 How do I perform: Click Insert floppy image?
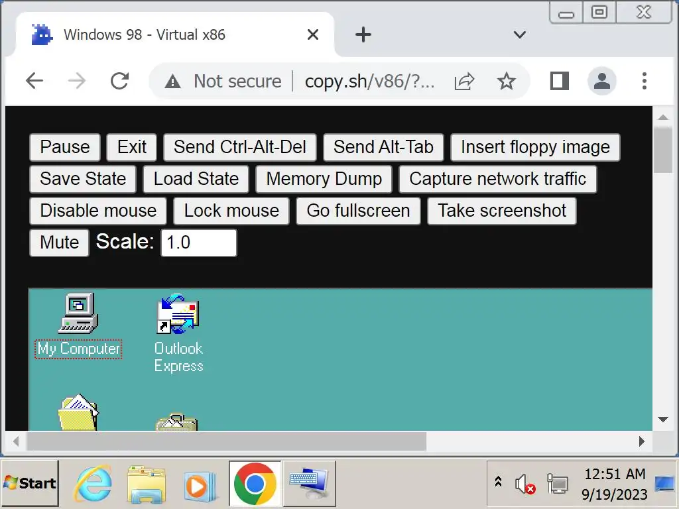tap(535, 147)
